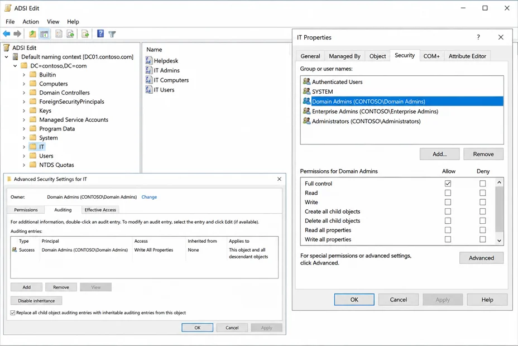
Task: Click the Helpdesk object icon in list
Action: click(x=149, y=61)
